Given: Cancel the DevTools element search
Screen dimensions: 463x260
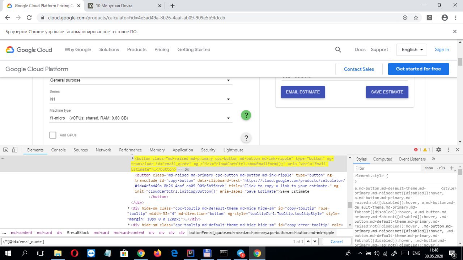Looking at the screenshot, I should pyautogui.click(x=336, y=242).
